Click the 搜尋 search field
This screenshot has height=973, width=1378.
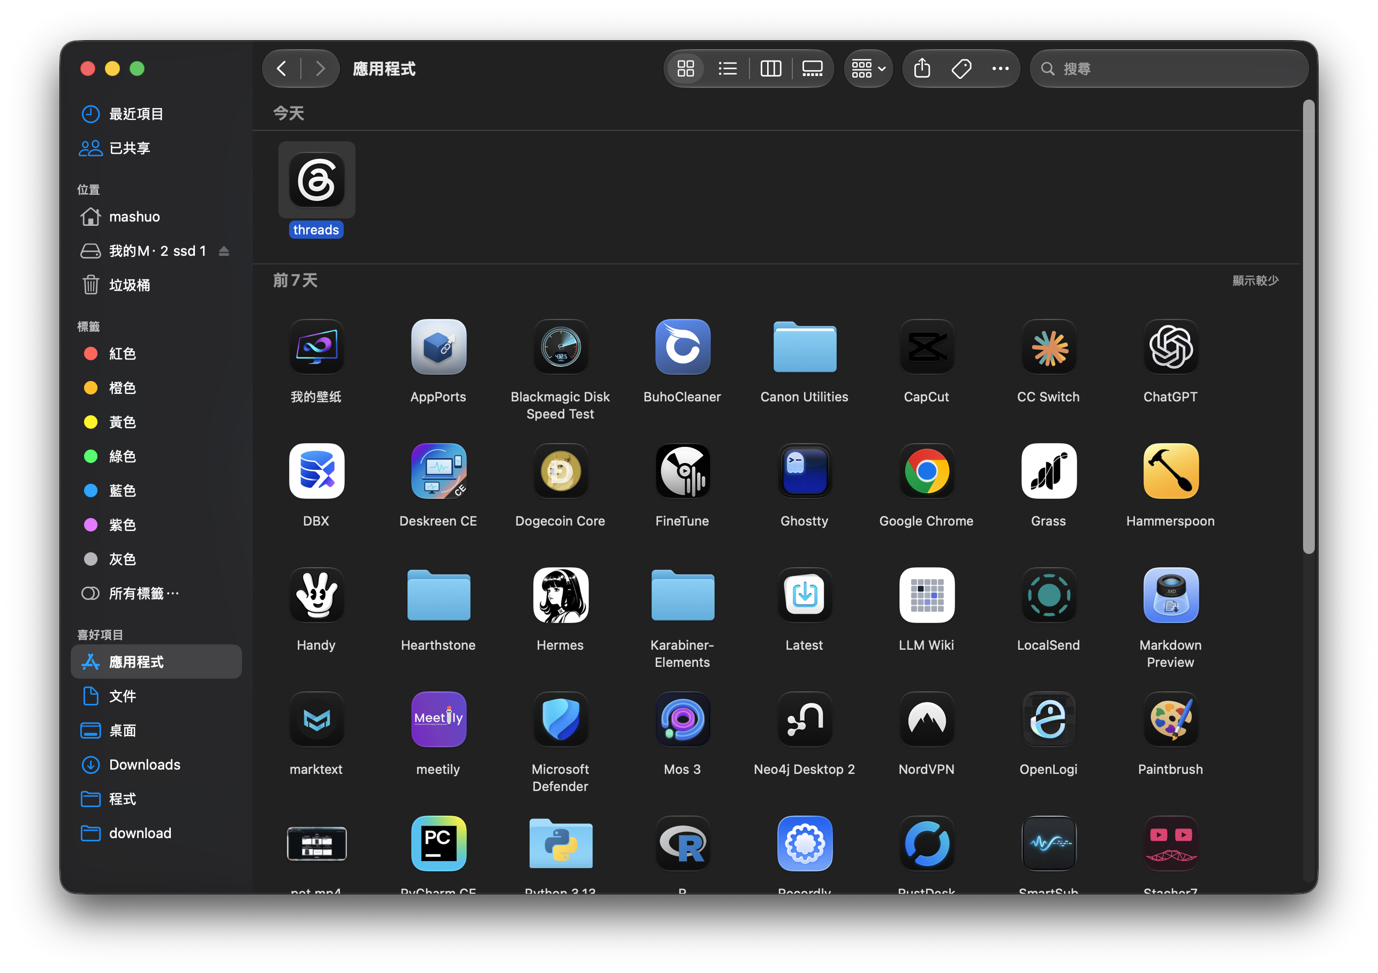click(1169, 69)
